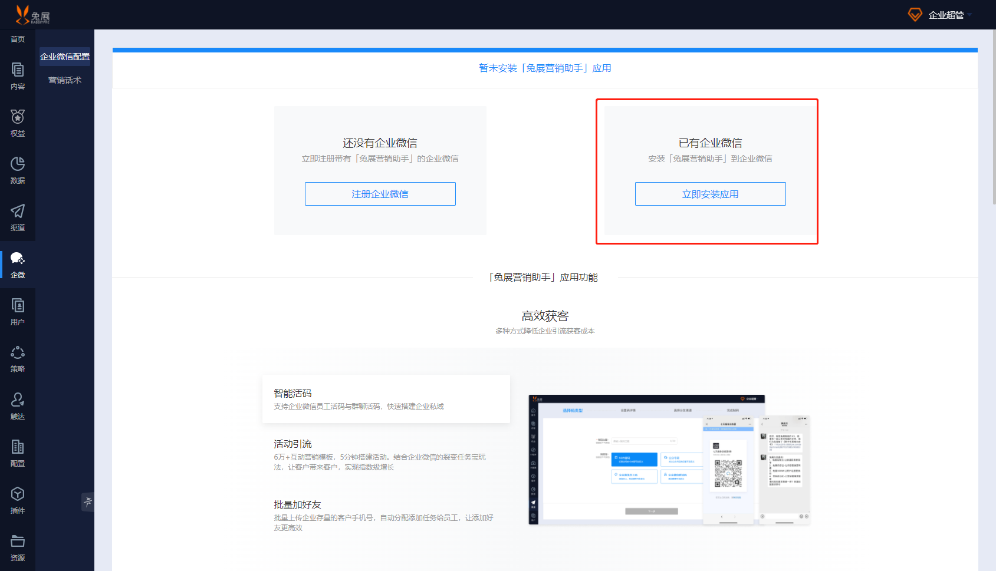This screenshot has width=996, height=571.
Task: Click the 还没有企业微信 heading
Action: 380,143
